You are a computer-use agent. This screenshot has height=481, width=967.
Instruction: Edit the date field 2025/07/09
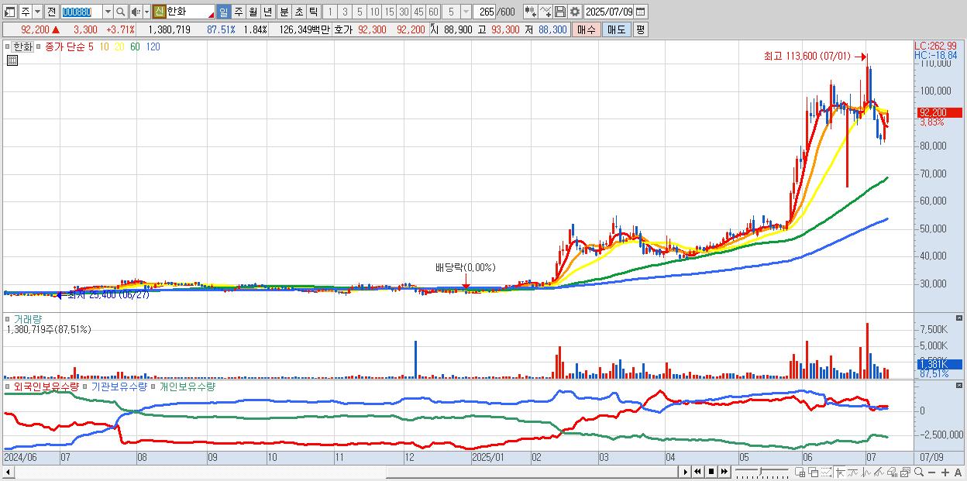pos(609,12)
